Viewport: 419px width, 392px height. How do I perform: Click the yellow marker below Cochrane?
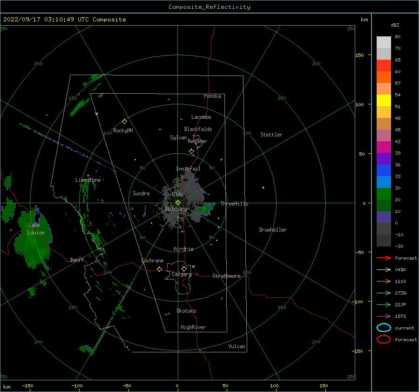point(159,269)
